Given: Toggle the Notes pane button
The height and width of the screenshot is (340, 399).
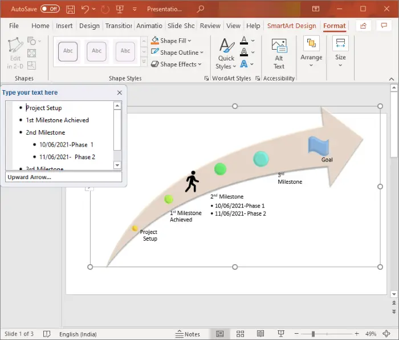Looking at the screenshot, I should pyautogui.click(x=188, y=334).
